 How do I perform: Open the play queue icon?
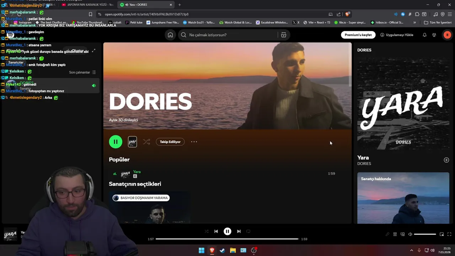point(395,234)
